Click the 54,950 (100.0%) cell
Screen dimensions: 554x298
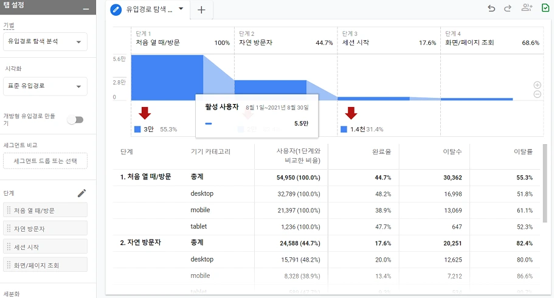[298, 178]
